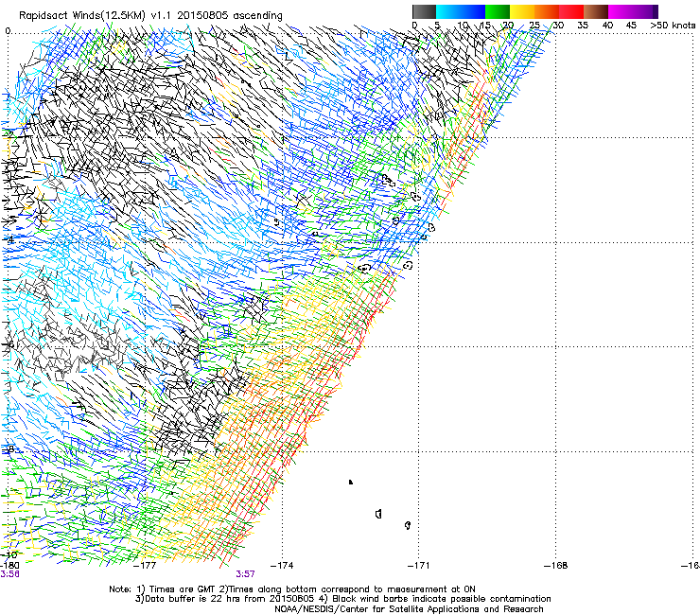Click the -8 latitude axis label
This screenshot has width=700, height=615.
pos(9,448)
